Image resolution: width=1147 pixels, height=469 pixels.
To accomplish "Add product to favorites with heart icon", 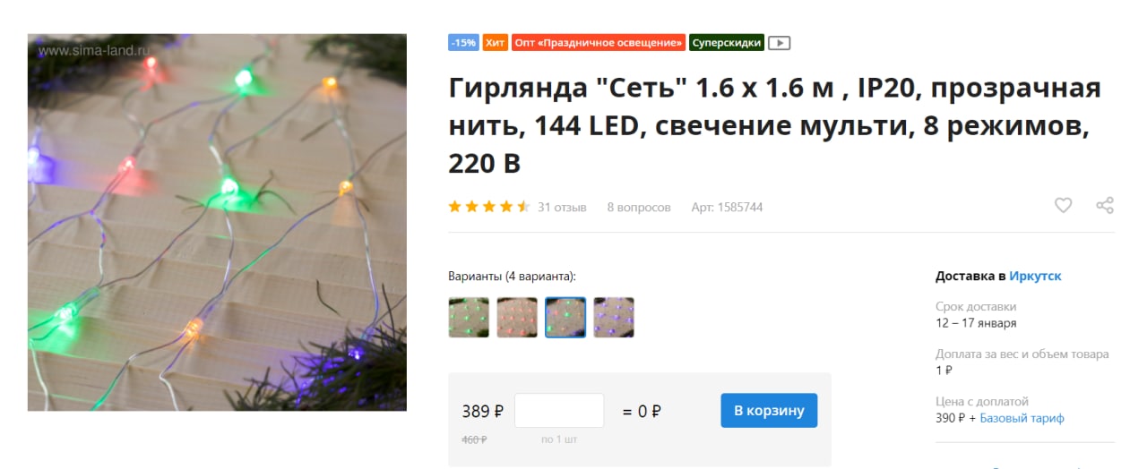I will (x=1063, y=206).
